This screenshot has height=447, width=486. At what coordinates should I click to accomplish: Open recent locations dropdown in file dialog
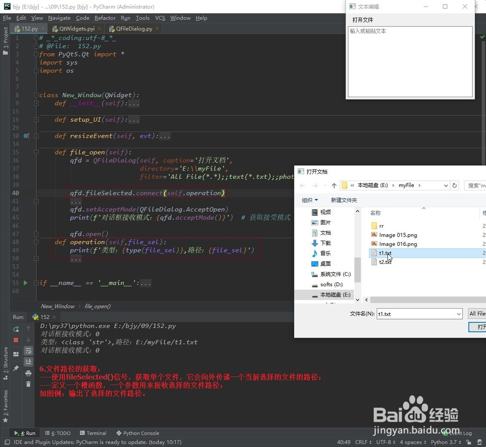325,186
